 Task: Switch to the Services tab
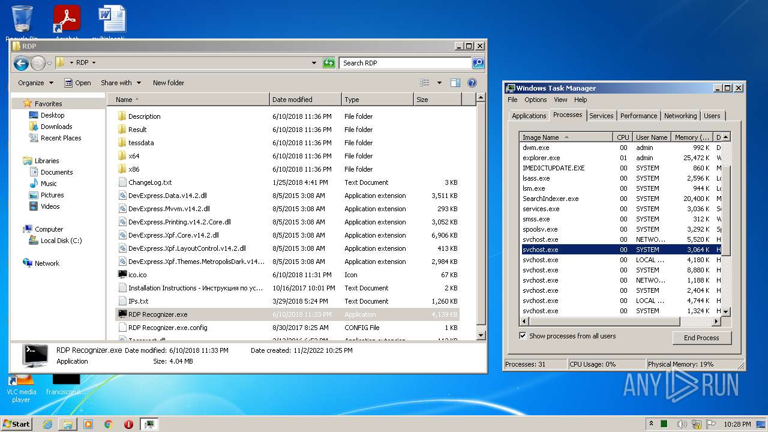pyautogui.click(x=601, y=116)
